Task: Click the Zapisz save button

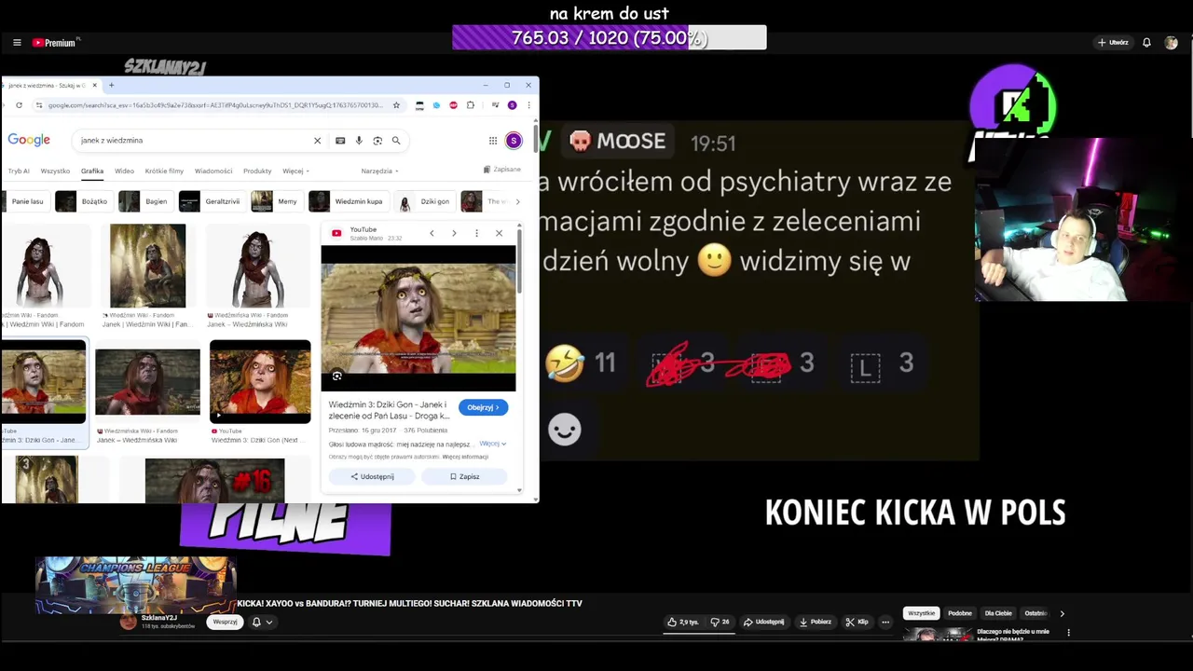Action: coord(464,476)
